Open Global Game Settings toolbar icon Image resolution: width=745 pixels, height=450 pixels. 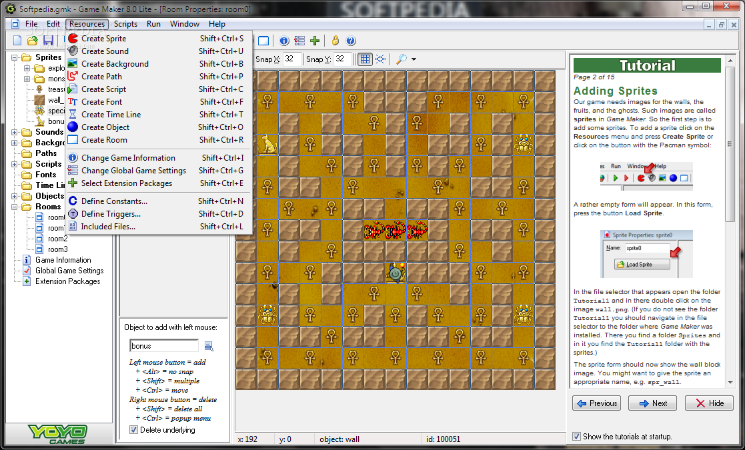(x=299, y=41)
